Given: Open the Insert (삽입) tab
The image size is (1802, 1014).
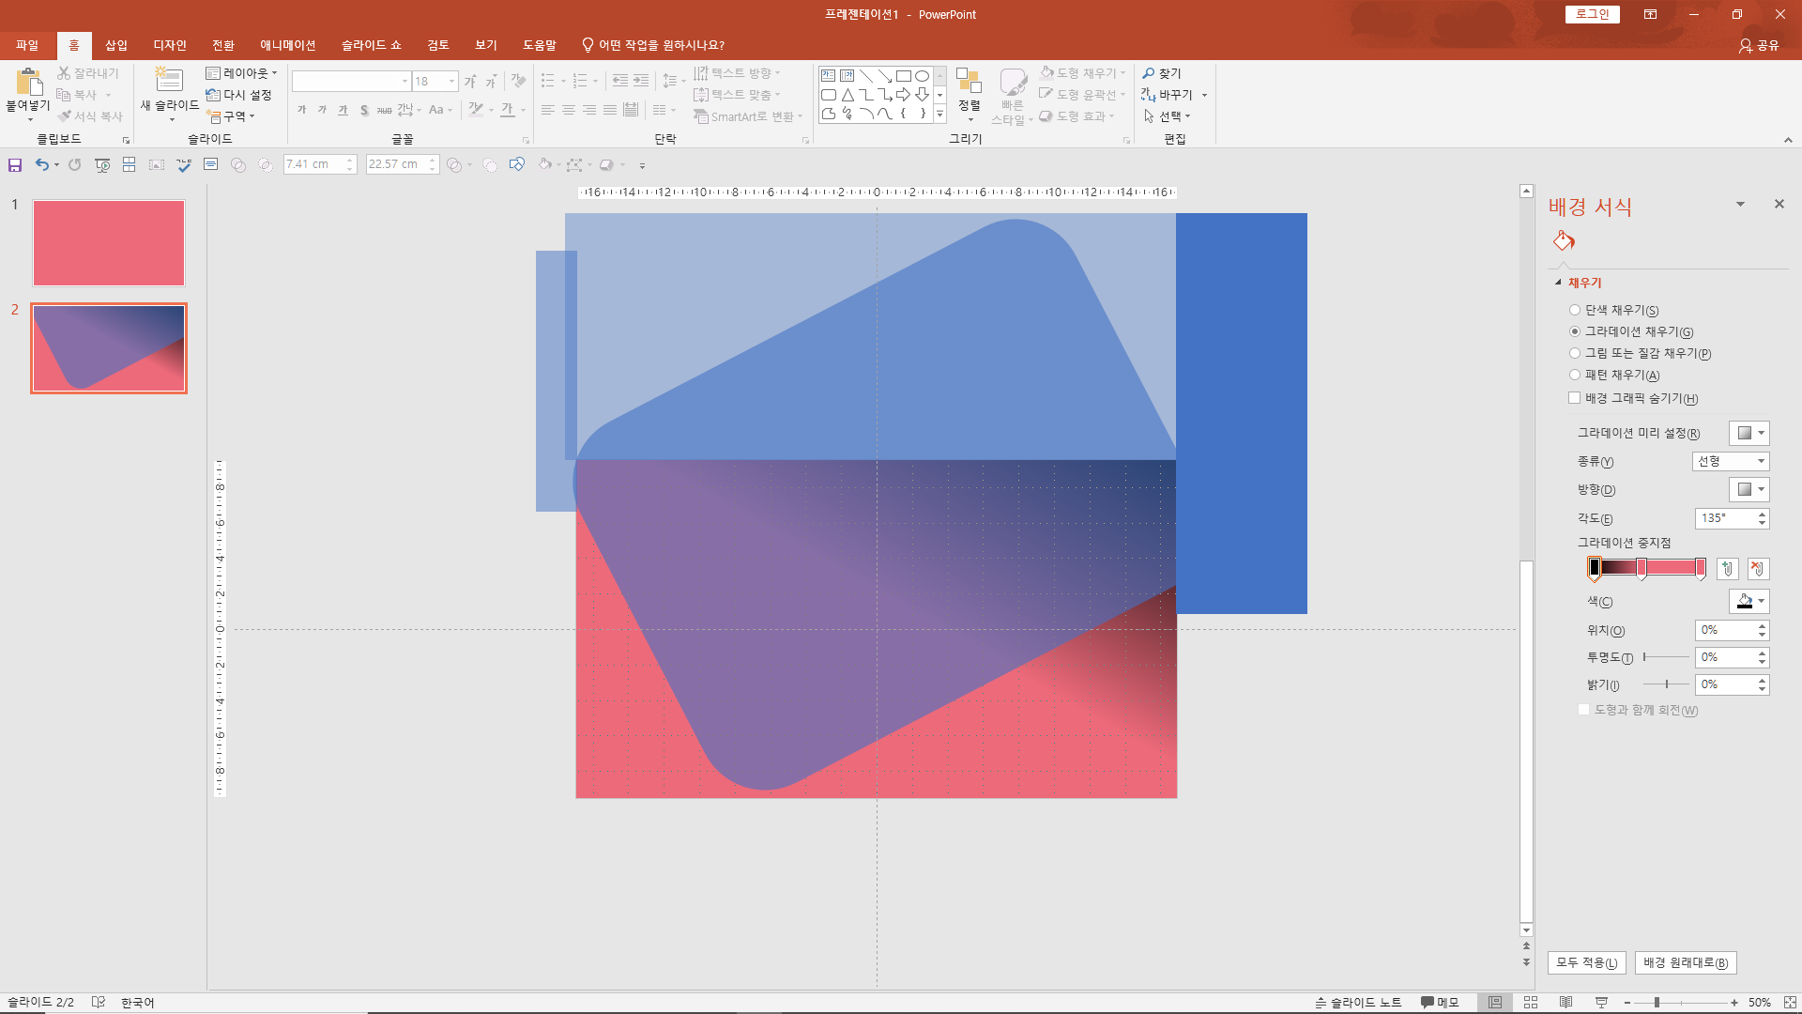Looking at the screenshot, I should (x=116, y=45).
